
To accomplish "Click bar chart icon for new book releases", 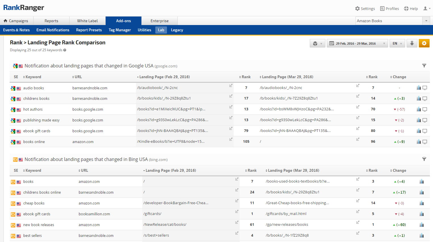I will 421,225.
